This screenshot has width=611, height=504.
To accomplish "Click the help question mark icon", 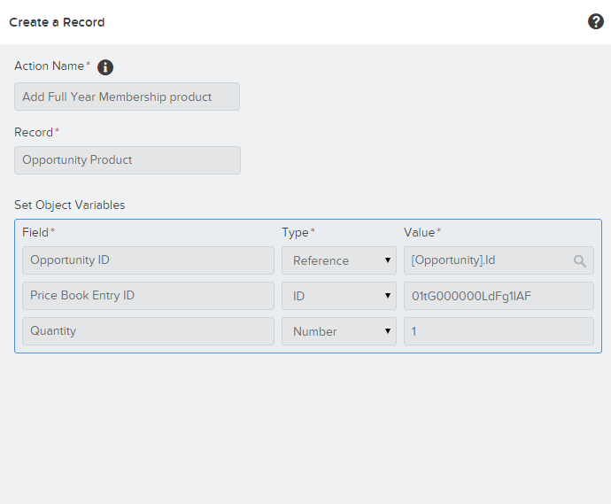I will (596, 21).
